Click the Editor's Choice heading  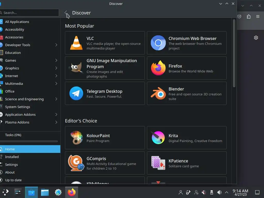tap(81, 121)
